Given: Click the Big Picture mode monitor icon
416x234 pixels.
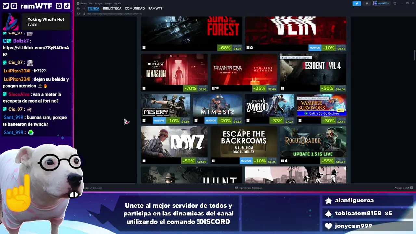Looking at the screenshot, I should [x=395, y=3].
